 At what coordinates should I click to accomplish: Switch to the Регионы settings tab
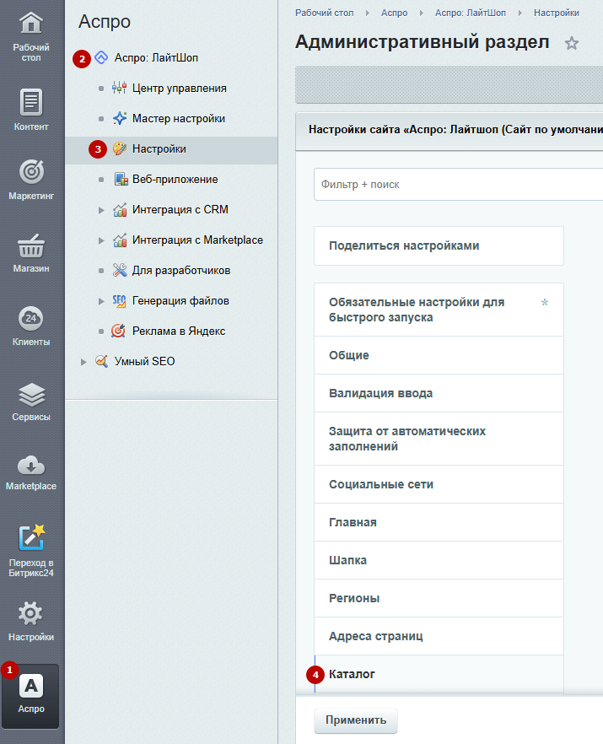click(x=439, y=598)
